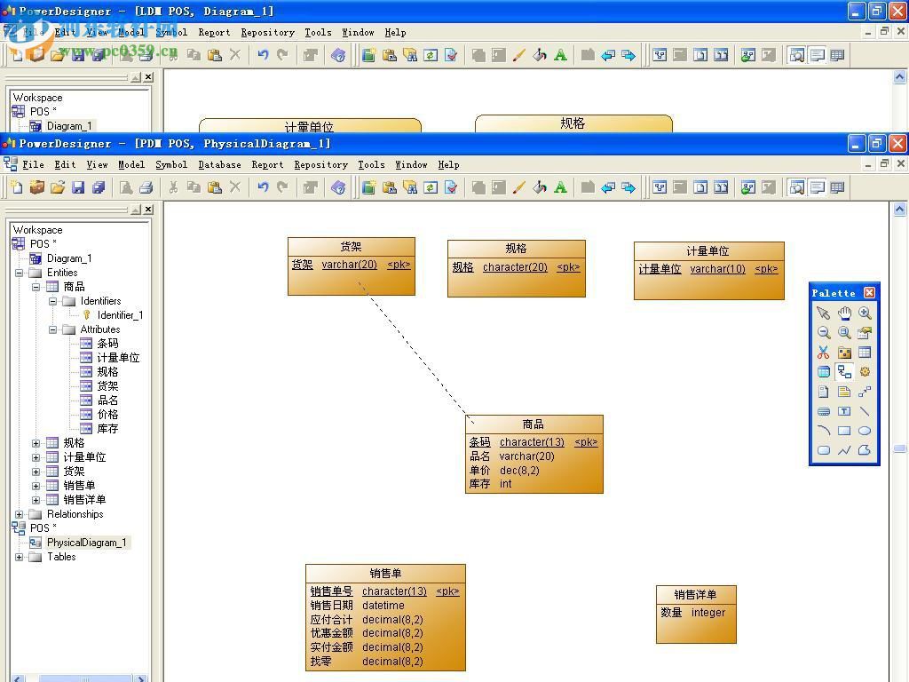This screenshot has width=909, height=682.
Task: Collapse the Entities folder in the Workspace
Action: [x=18, y=274]
